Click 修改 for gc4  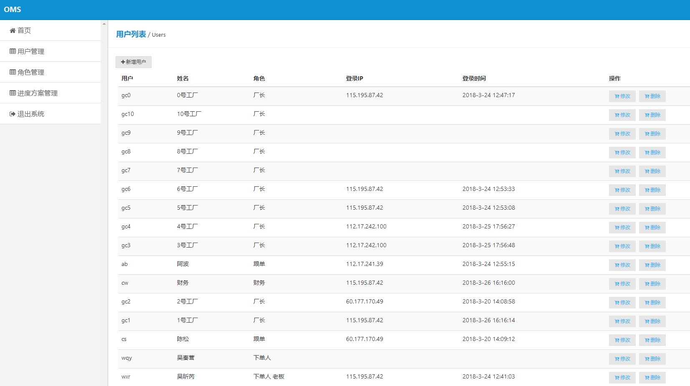tap(622, 228)
